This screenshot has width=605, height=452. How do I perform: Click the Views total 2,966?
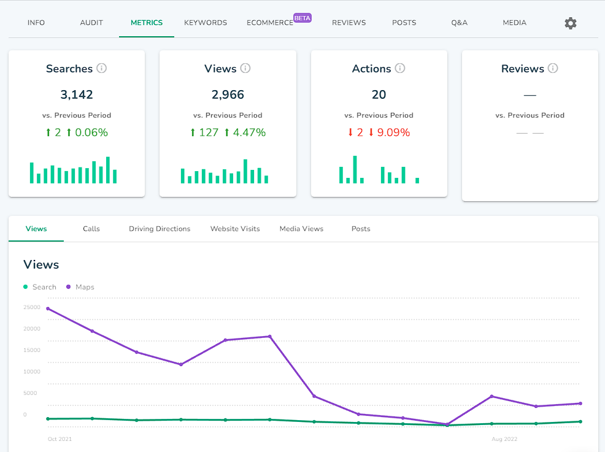pyautogui.click(x=228, y=94)
